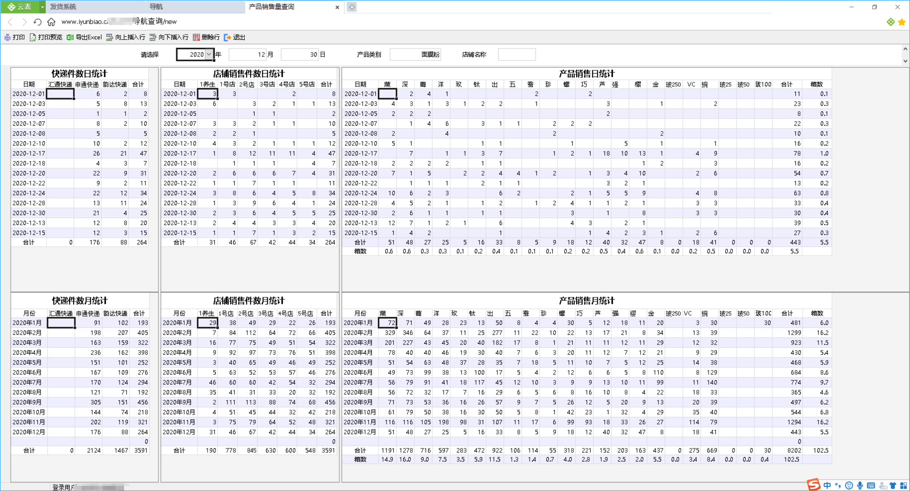
Task: Click the highlighted cell 72 in 产品销售月统计
Action: [387, 323]
